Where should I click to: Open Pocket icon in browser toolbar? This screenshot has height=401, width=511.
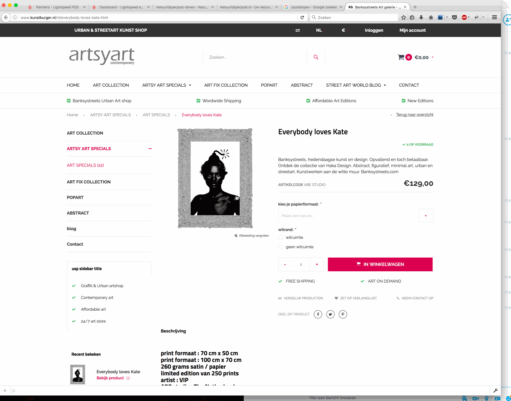point(454,17)
